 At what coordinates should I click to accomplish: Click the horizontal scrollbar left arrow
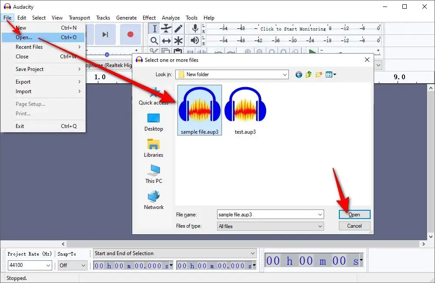(63, 244)
